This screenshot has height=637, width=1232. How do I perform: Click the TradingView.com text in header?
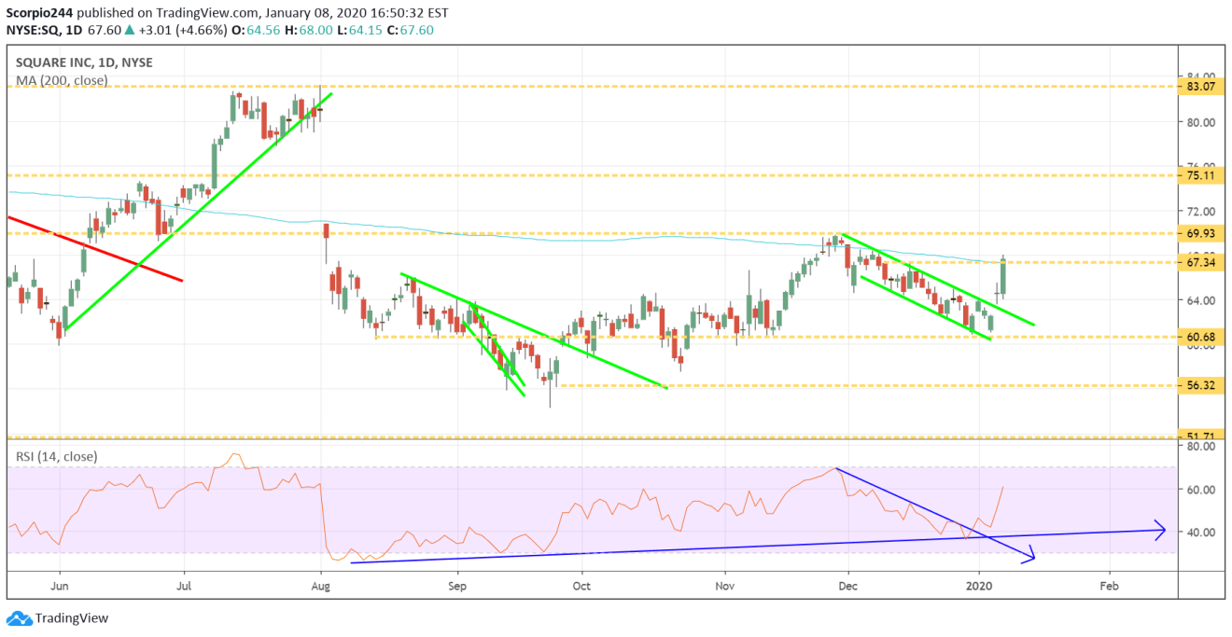coord(206,12)
